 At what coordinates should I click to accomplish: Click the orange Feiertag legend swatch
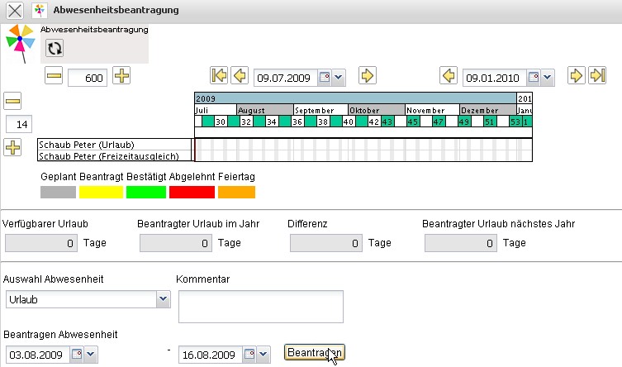236,193
